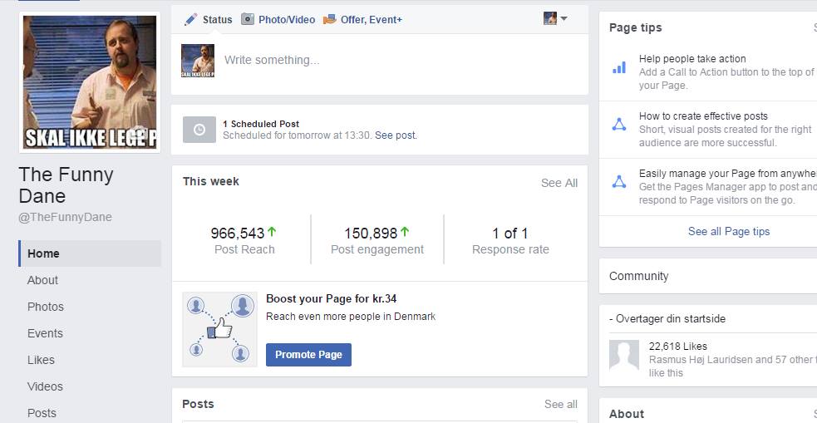Click the bar chart icon beside Help people take action
The image size is (817, 423).
pos(619,67)
